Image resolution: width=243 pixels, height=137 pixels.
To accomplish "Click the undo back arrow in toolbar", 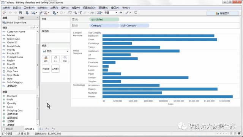I will 10,13.
